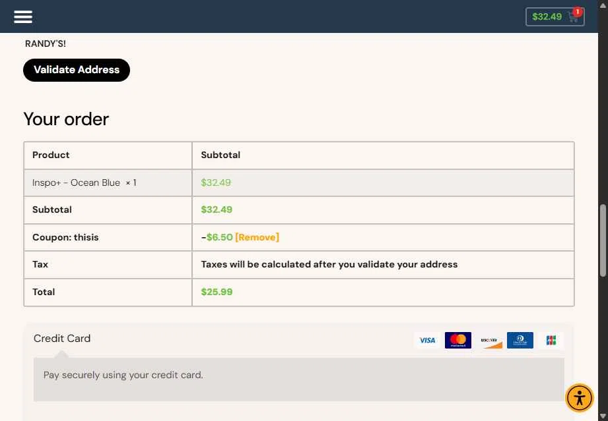The width and height of the screenshot is (608, 421).
Task: Click the $32.49 cart total in header
Action: click(547, 16)
